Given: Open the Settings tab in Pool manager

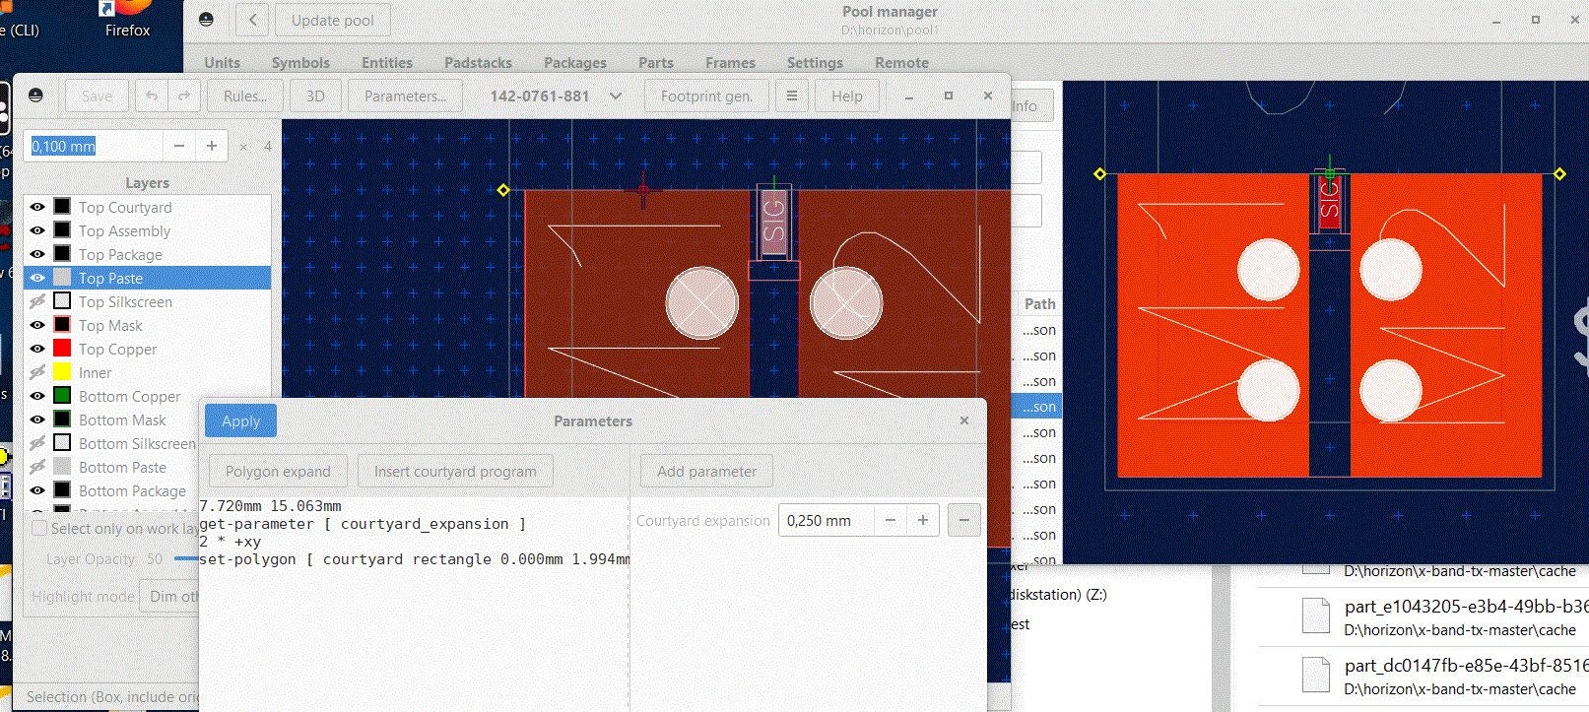Looking at the screenshot, I should [x=815, y=62].
